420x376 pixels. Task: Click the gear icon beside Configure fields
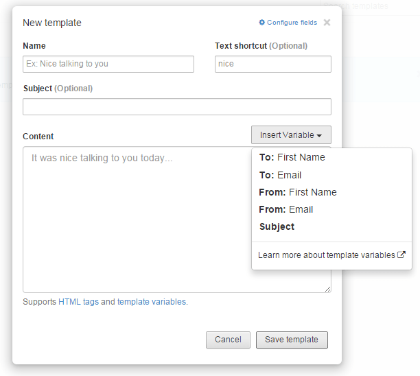[x=261, y=23]
